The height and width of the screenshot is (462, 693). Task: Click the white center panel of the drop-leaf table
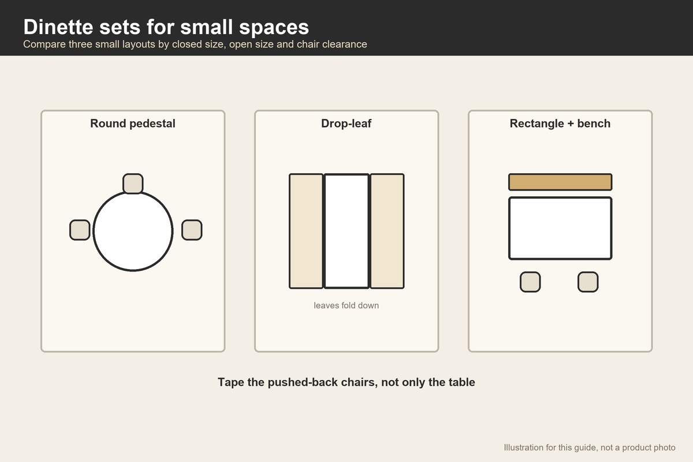[346, 231]
